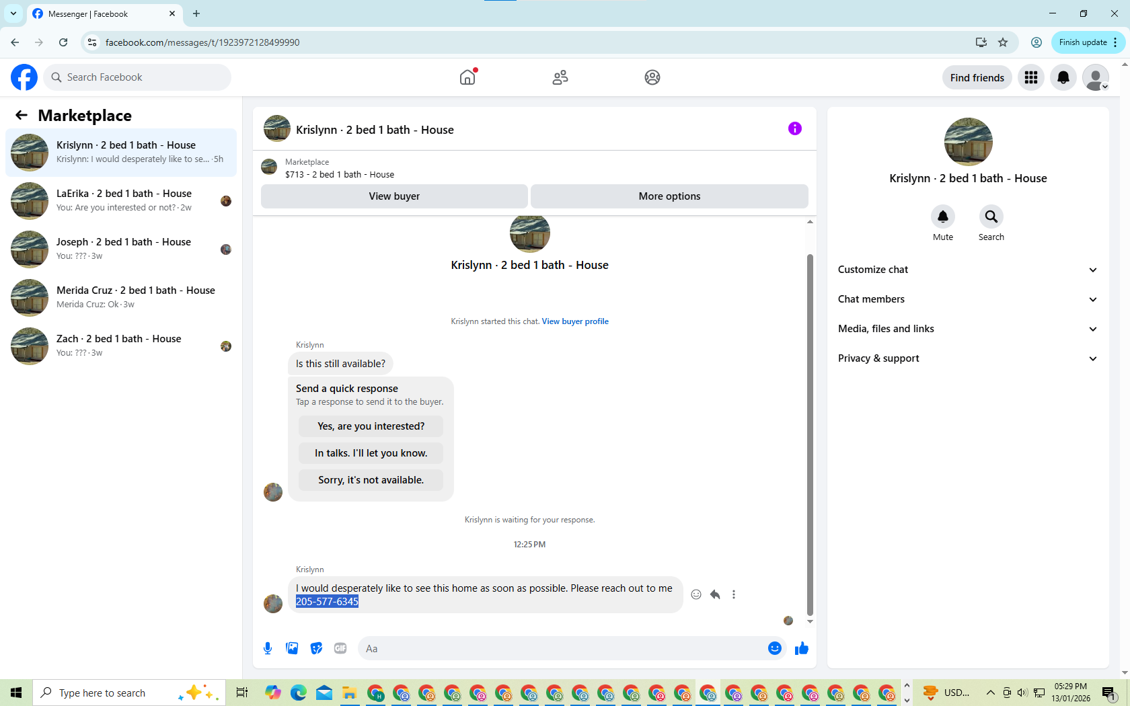
Task: Click the View buyer button
Action: [x=394, y=196]
